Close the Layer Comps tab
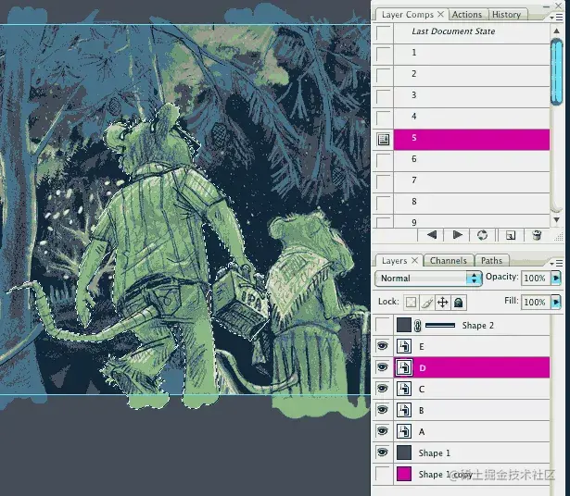The width and height of the screenshot is (570, 496). click(440, 14)
